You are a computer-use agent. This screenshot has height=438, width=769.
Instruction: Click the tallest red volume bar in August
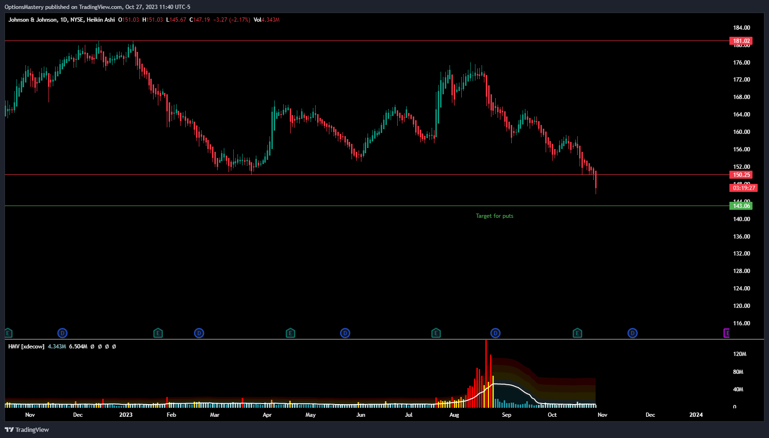point(486,374)
